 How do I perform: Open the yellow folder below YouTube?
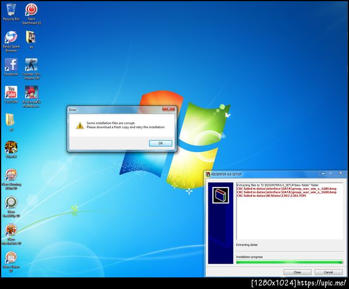pos(10,122)
